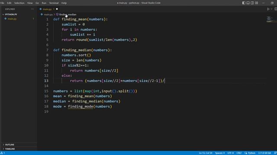Click main.py in the breadcrumb

(x=48, y=14)
